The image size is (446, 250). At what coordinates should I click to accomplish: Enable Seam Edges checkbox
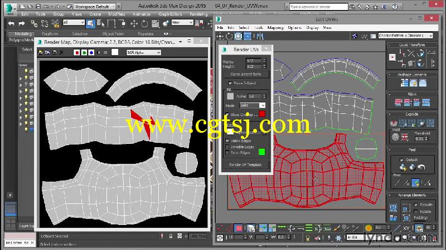click(227, 152)
